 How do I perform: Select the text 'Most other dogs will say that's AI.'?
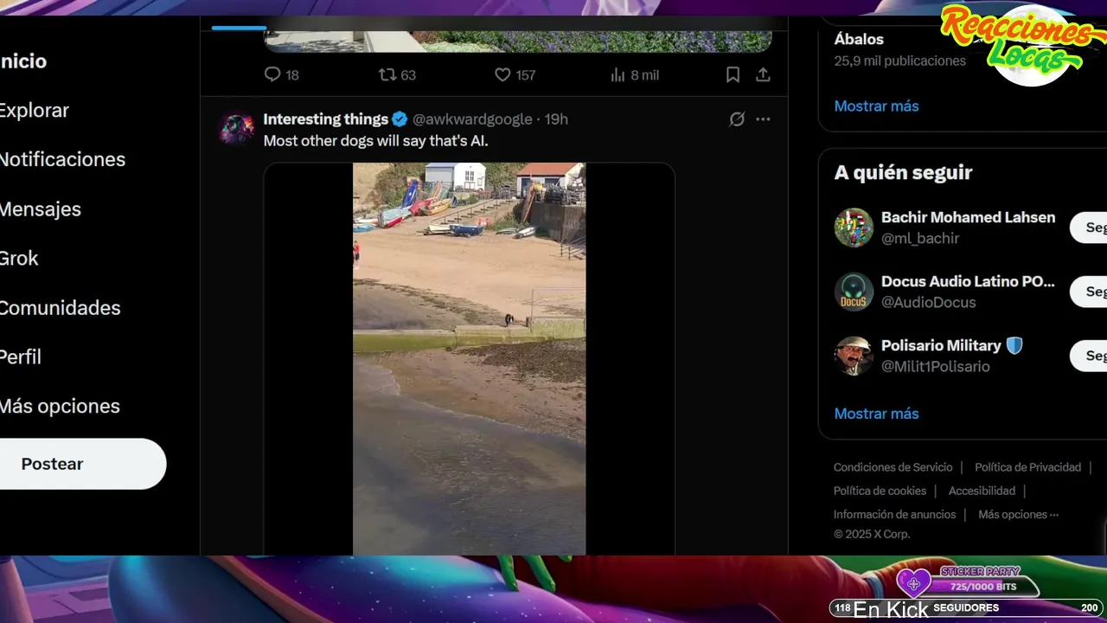coord(375,140)
